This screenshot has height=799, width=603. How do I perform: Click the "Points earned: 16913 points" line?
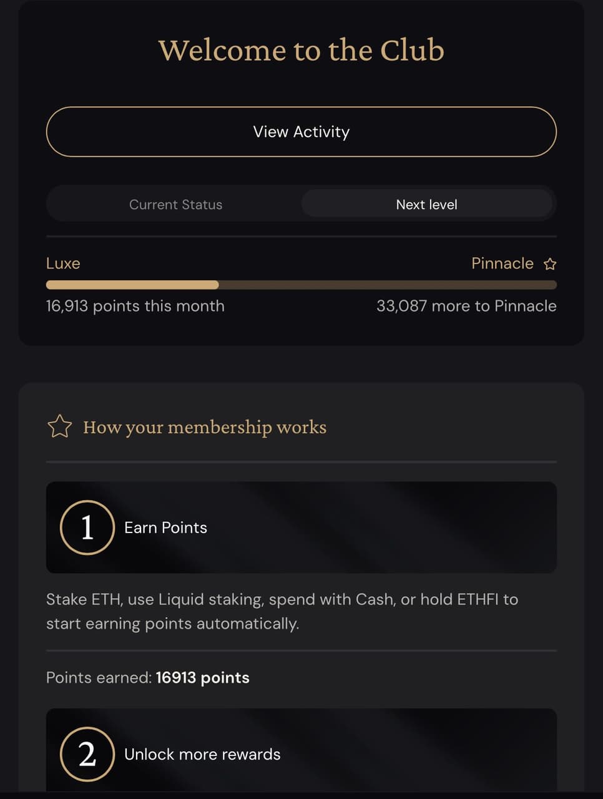tap(148, 678)
